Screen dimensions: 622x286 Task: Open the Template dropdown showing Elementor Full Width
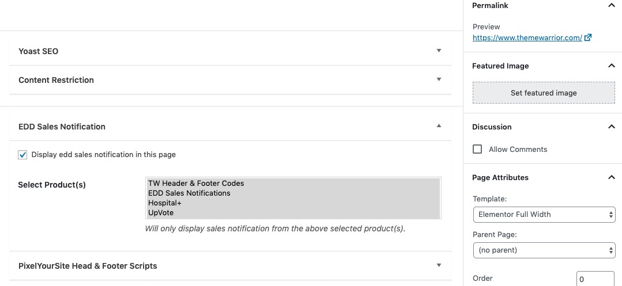pos(544,215)
